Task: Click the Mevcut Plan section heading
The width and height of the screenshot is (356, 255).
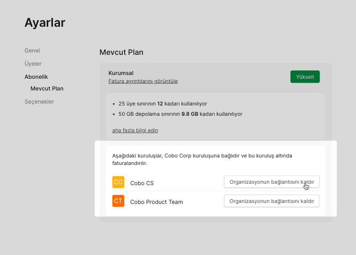Action: click(x=121, y=52)
